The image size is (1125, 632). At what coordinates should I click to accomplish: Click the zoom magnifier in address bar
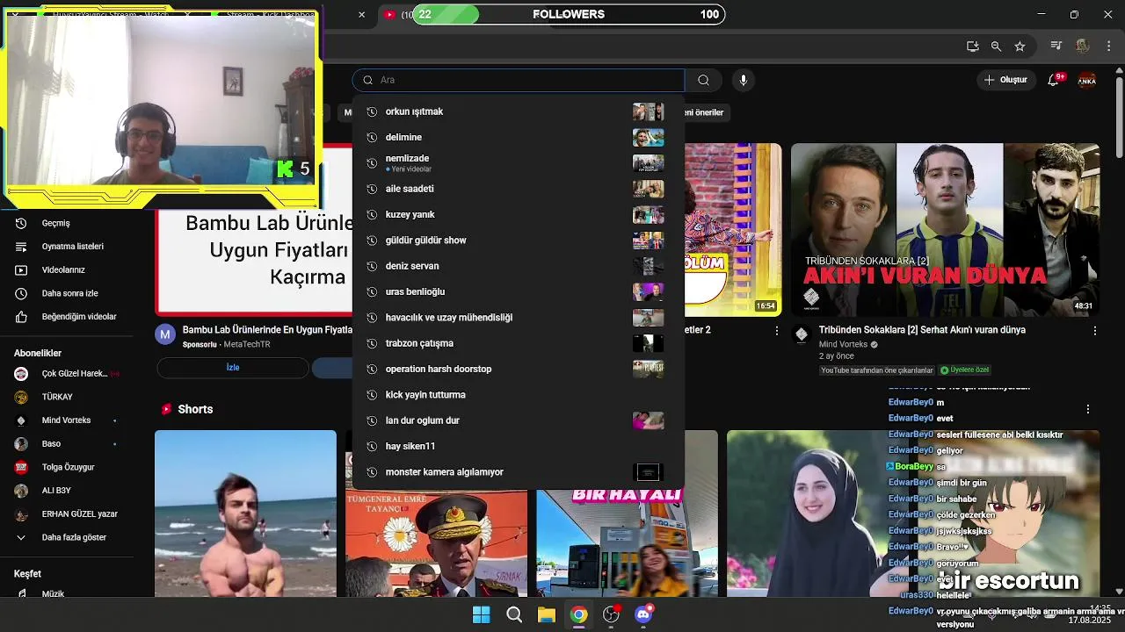click(996, 47)
